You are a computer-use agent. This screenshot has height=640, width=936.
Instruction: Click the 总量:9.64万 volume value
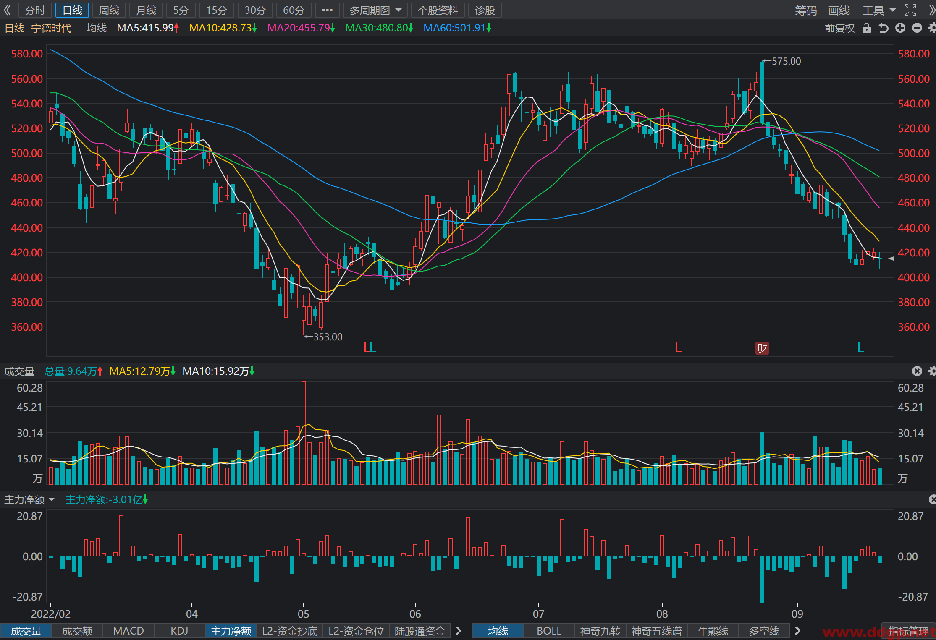pos(73,371)
